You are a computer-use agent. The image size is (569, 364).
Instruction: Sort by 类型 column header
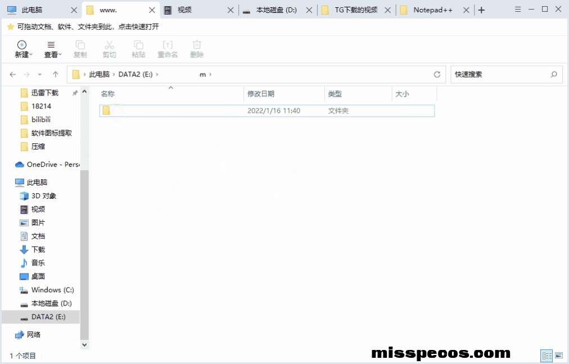point(358,94)
